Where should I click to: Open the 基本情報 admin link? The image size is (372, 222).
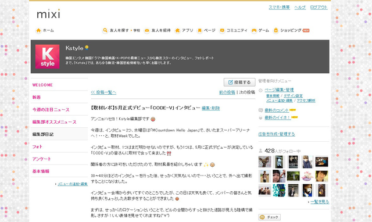273,96
